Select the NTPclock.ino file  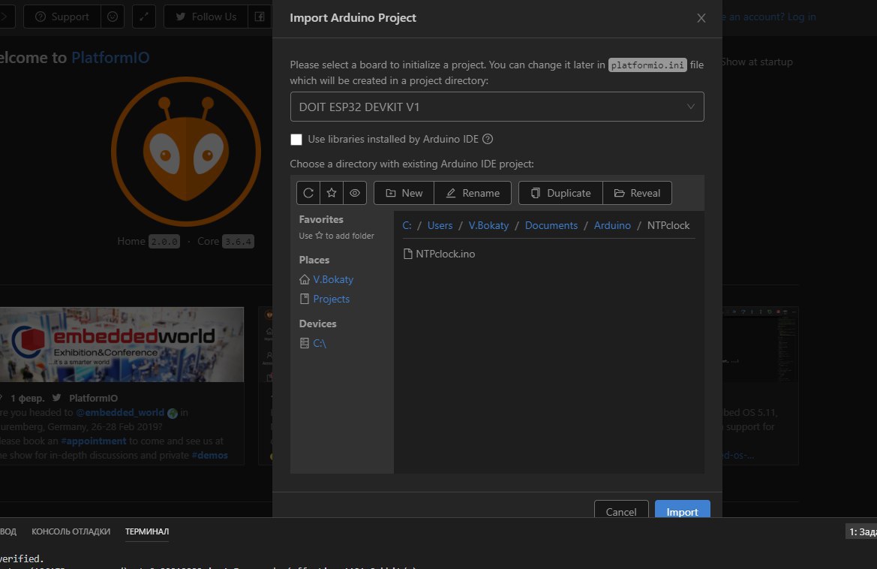tap(439, 254)
